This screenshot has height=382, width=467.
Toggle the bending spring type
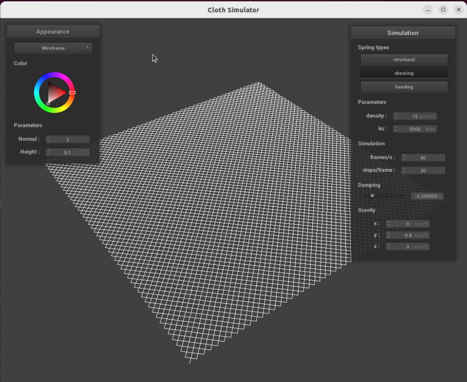[404, 87]
